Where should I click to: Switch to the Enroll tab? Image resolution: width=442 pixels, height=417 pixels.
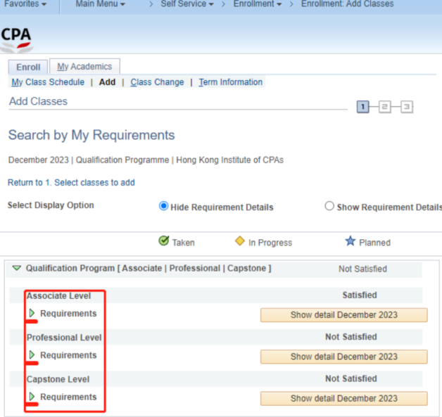coord(28,67)
